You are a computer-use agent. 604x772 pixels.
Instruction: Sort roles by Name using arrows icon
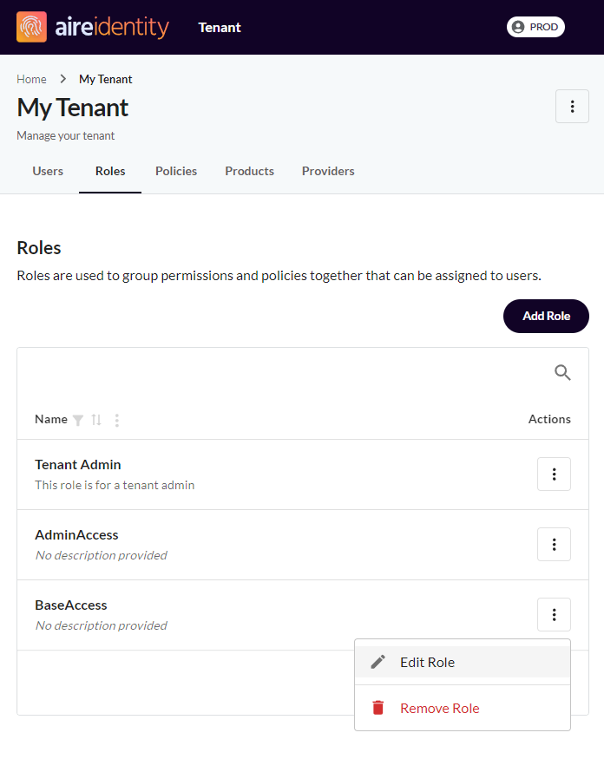(96, 420)
